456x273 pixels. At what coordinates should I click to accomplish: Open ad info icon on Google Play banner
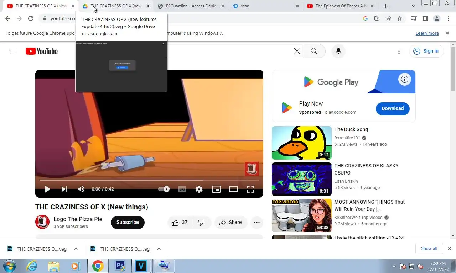pos(404,79)
